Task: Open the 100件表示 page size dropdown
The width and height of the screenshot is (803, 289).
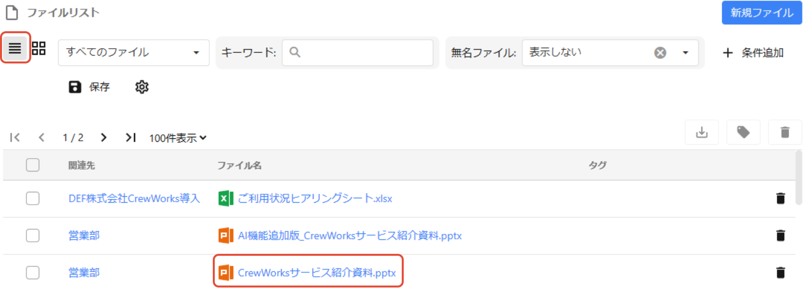Action: point(178,138)
